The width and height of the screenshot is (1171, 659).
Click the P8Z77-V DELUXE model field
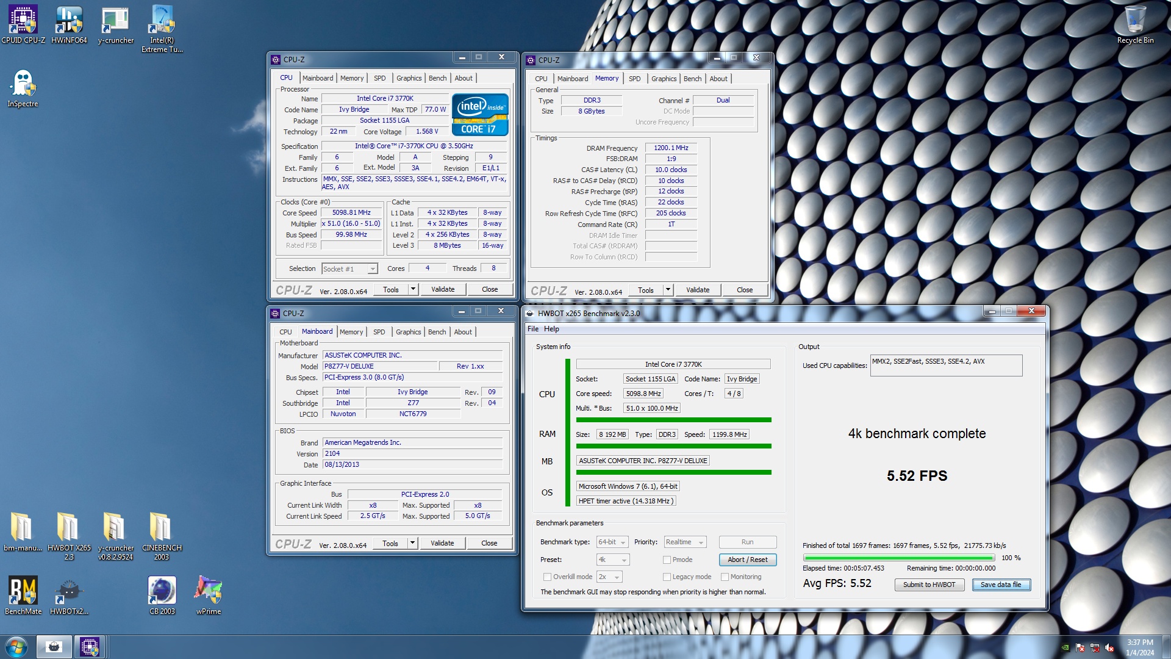[380, 366]
